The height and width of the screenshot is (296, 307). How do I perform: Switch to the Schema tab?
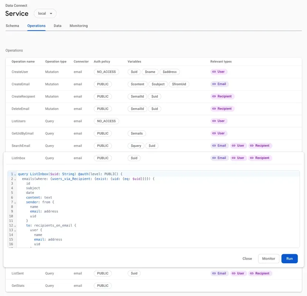tap(12, 26)
